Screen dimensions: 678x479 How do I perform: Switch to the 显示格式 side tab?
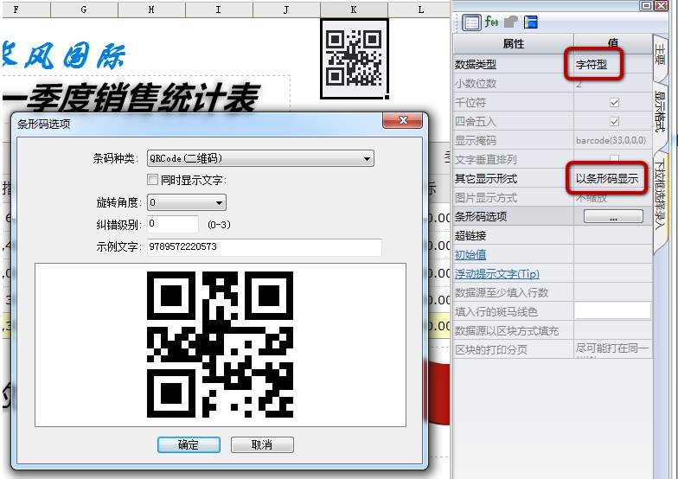tap(659, 112)
